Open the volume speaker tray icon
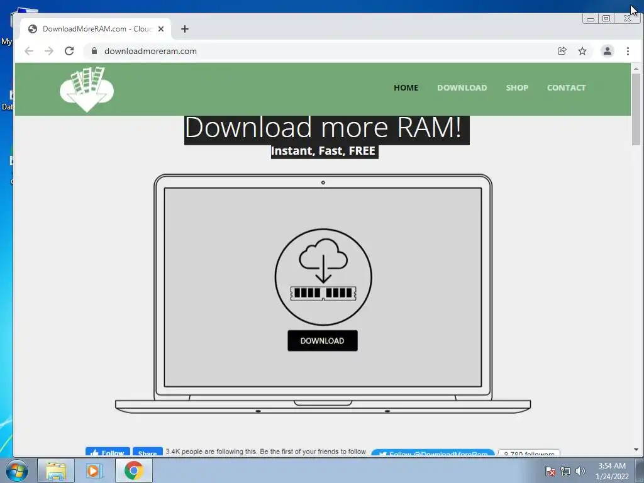Screen dimensions: 644x483 point(580,471)
